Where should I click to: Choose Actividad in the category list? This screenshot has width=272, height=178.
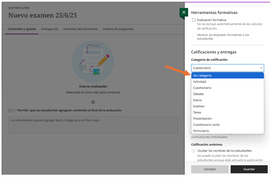point(228,82)
